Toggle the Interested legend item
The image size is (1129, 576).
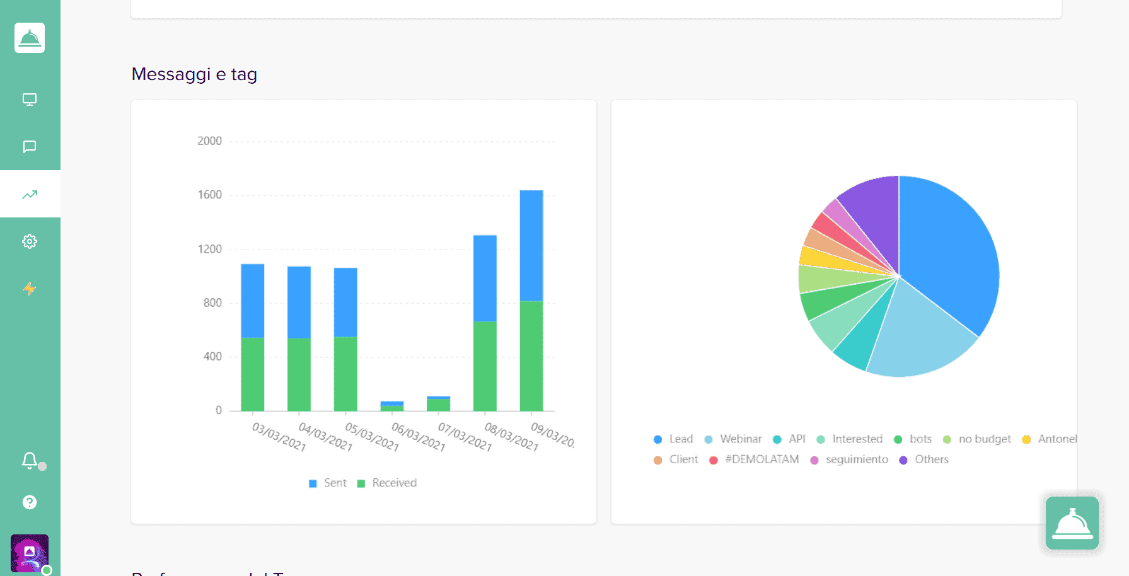point(850,439)
